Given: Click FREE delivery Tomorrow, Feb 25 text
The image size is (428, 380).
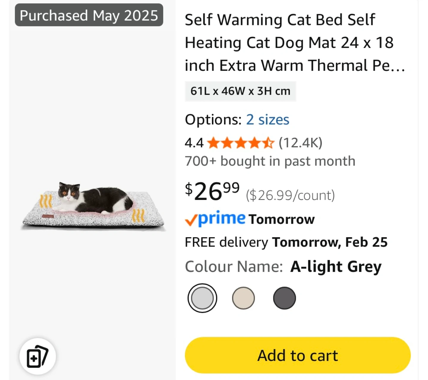Looking at the screenshot, I should [x=286, y=242].
